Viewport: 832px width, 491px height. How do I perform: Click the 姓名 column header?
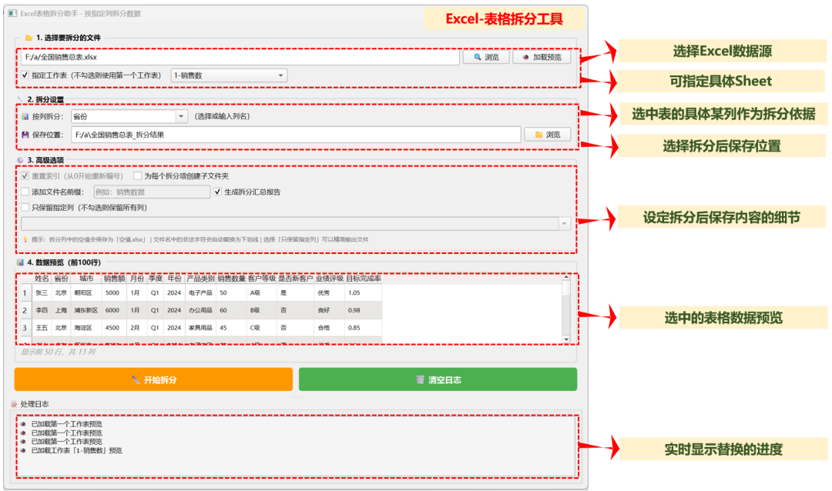(42, 279)
